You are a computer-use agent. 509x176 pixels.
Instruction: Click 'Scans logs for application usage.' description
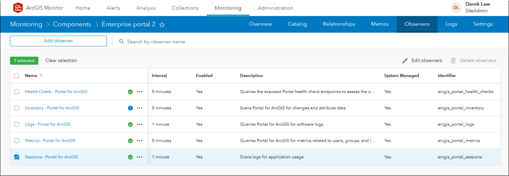(272, 157)
